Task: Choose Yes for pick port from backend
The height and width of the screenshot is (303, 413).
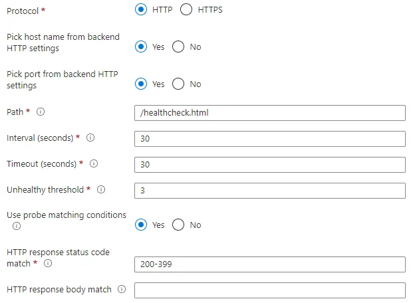Action: coord(140,84)
